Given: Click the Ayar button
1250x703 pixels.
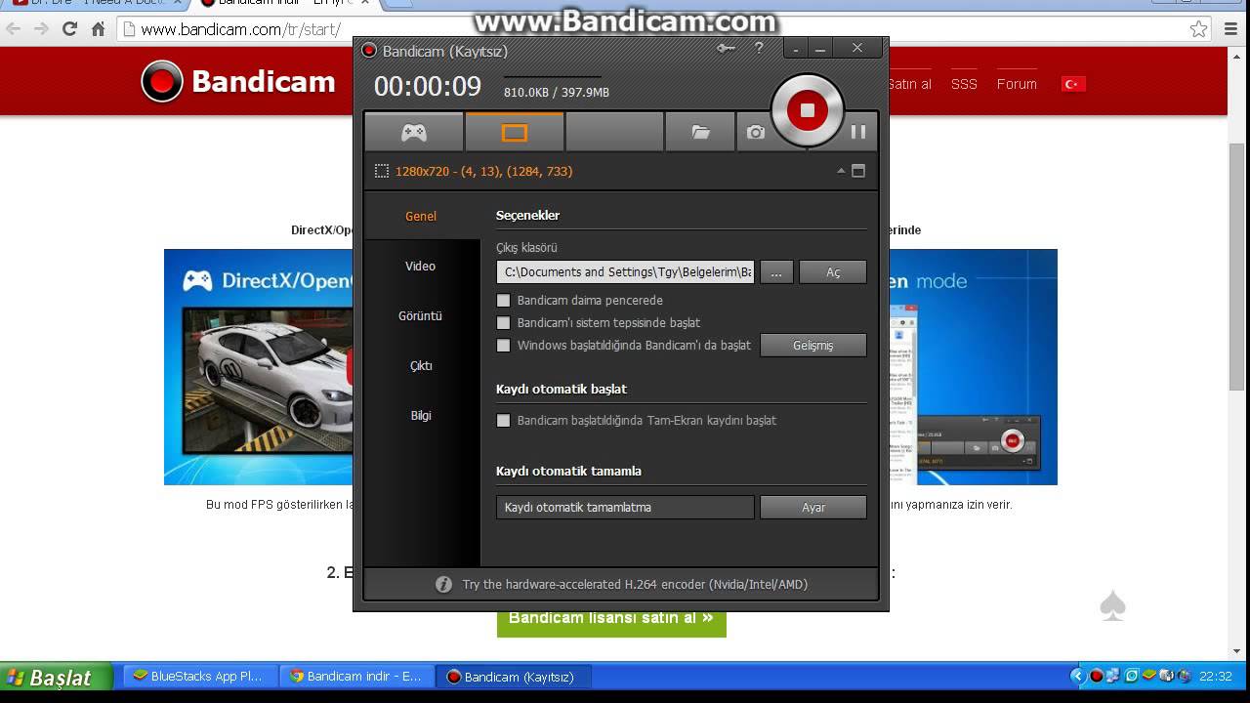Looking at the screenshot, I should tap(813, 507).
